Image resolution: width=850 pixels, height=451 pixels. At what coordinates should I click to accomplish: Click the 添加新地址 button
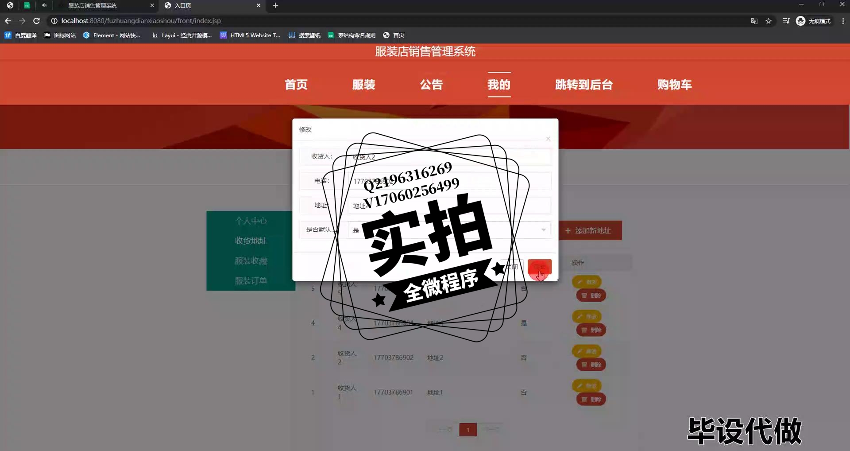pos(591,230)
